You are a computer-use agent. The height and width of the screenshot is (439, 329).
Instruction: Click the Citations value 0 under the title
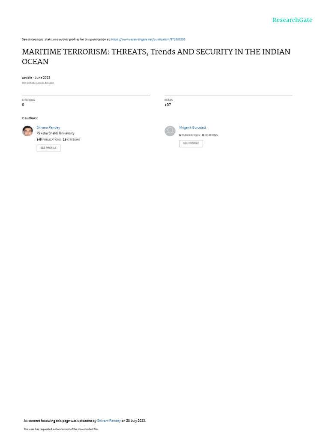pos(23,105)
